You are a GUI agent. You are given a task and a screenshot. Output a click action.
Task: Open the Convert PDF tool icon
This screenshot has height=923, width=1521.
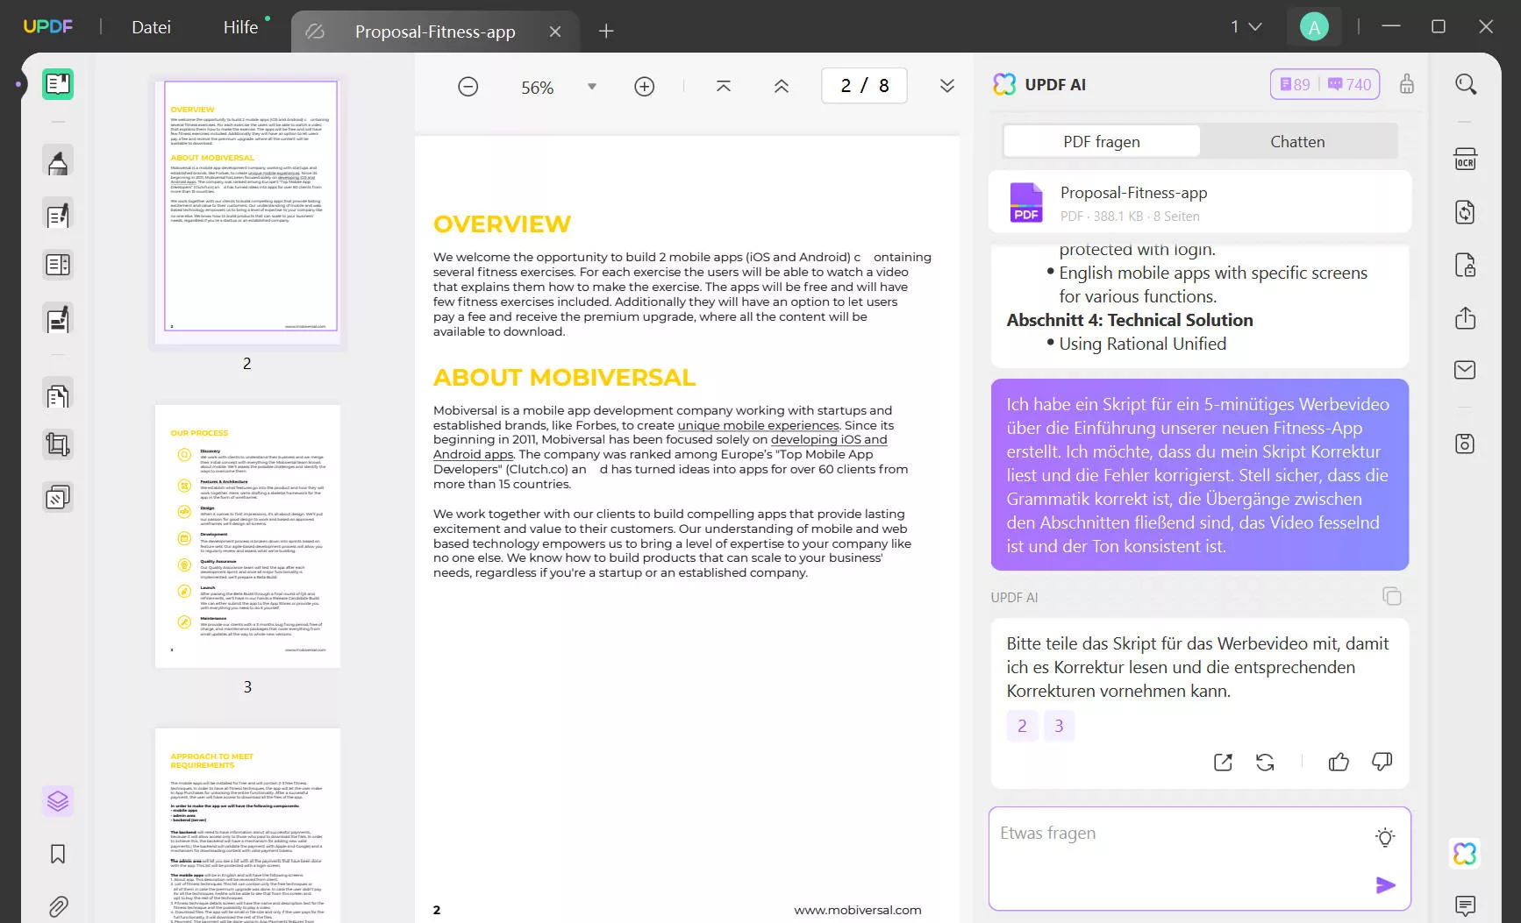(1466, 212)
